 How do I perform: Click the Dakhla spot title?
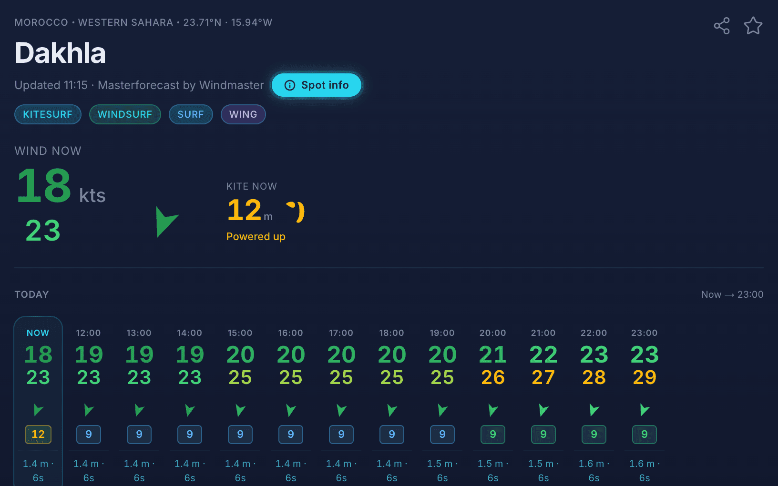[60, 53]
